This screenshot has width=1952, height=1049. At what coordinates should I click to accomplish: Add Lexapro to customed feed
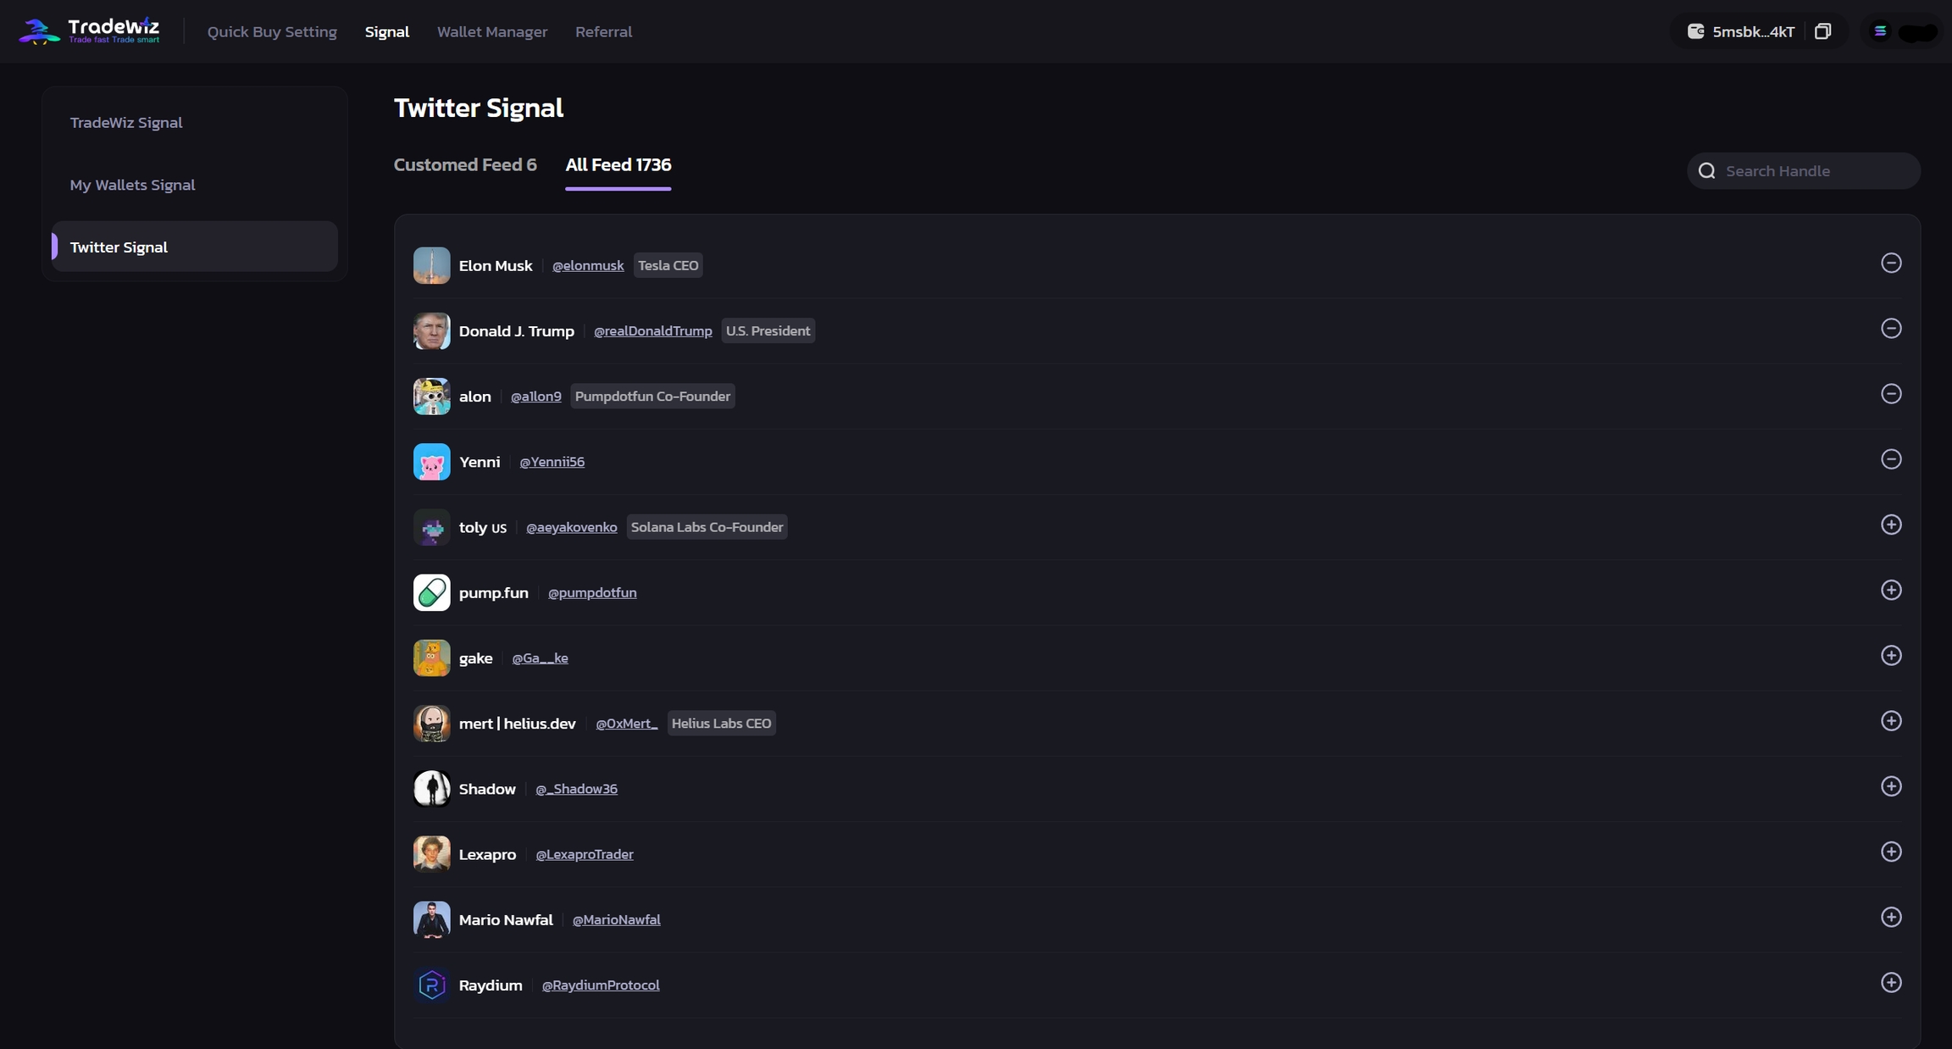tap(1891, 852)
